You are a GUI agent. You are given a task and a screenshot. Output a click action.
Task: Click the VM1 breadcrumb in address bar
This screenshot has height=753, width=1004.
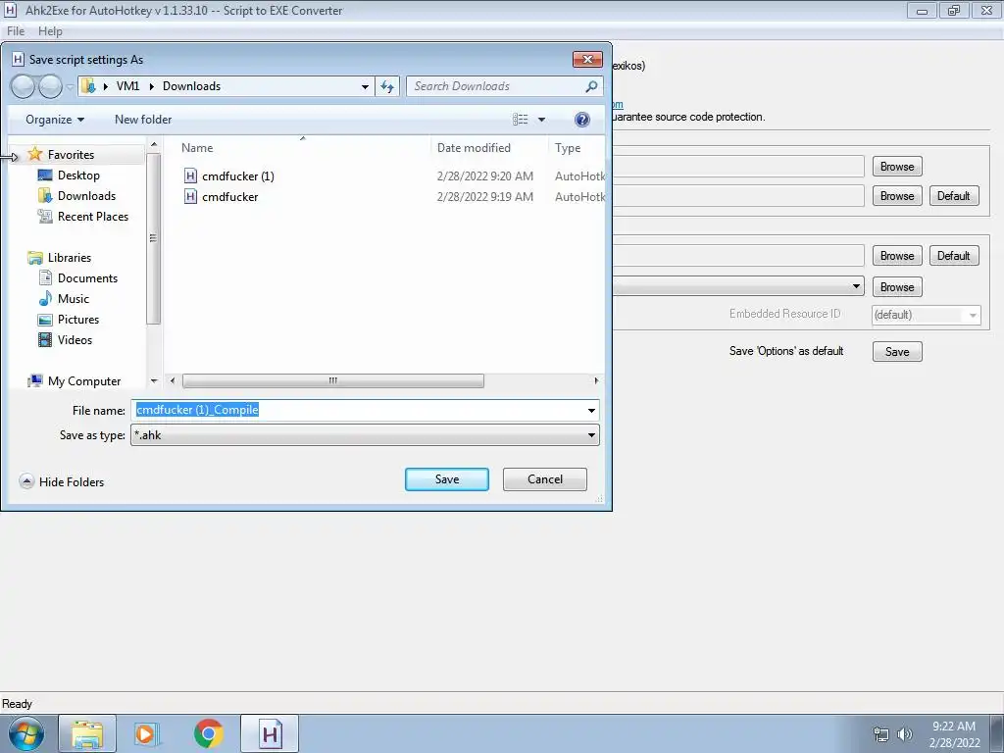coord(127,86)
